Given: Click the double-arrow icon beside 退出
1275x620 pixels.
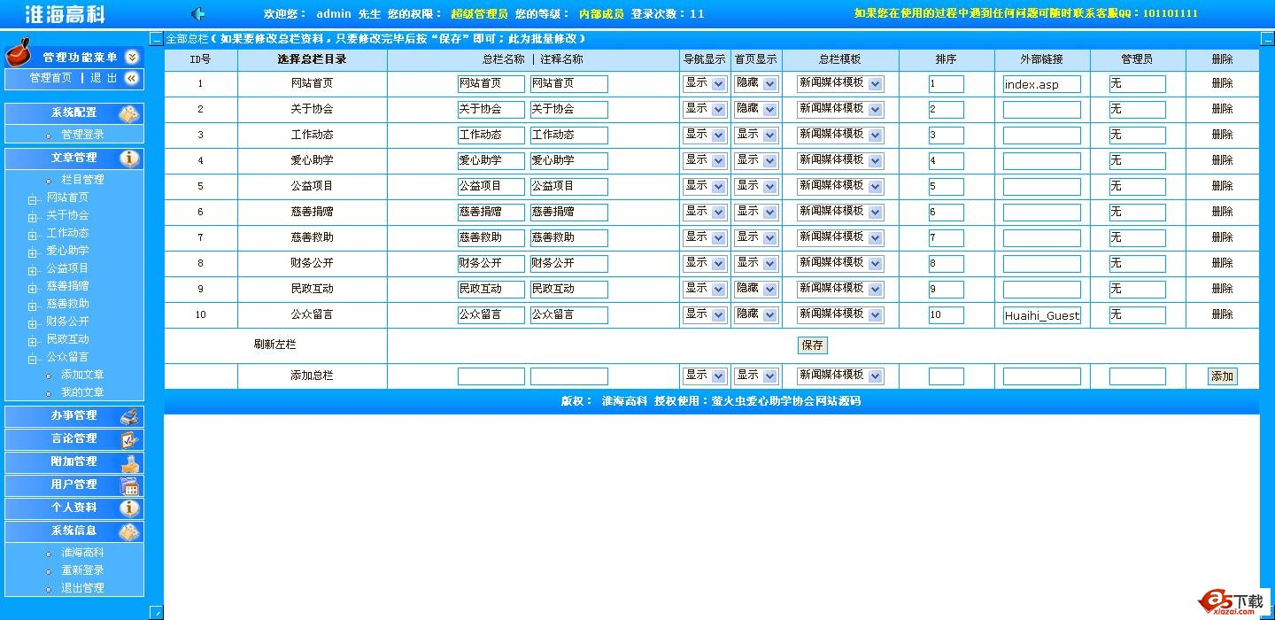Looking at the screenshot, I should (132, 78).
